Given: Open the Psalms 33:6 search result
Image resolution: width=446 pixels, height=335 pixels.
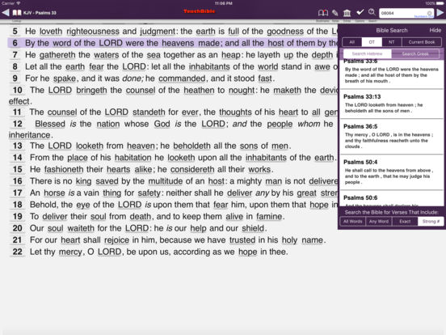Looking at the screenshot, I should point(392,74).
